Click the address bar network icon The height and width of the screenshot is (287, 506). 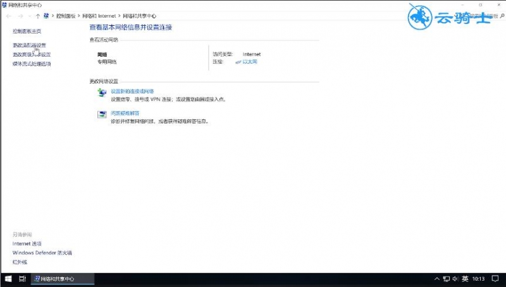46,16
